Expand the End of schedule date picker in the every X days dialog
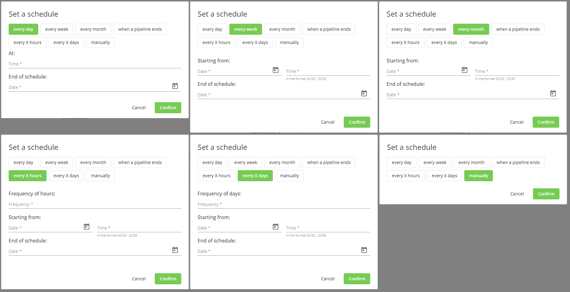Screen dimensions: 570x292 [x=364, y=250]
